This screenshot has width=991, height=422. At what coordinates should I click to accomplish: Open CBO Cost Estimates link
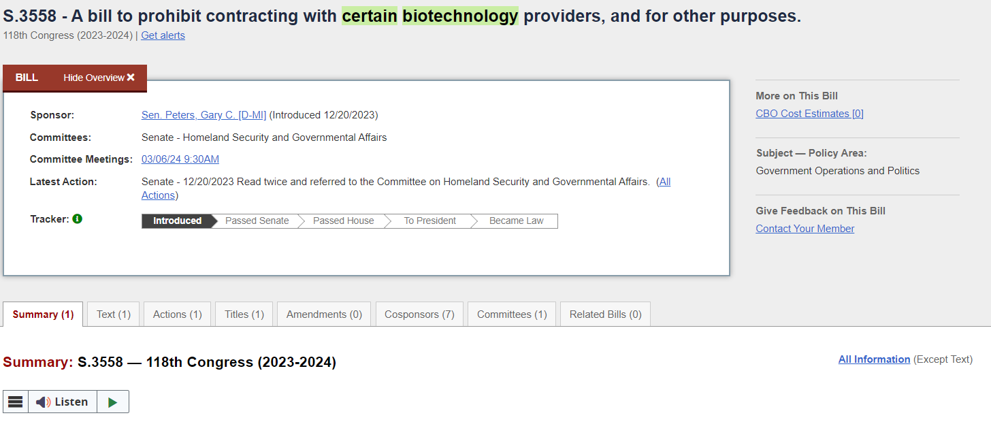click(809, 114)
